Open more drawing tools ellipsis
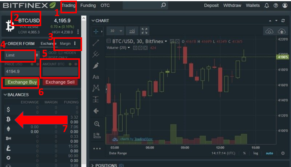 97,148
